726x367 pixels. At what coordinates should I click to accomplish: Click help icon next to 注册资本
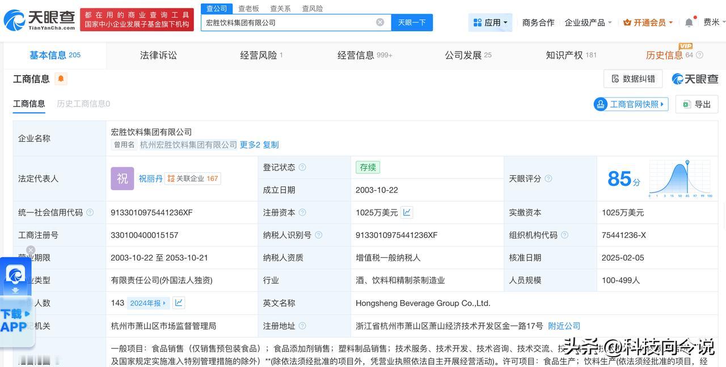click(302, 212)
